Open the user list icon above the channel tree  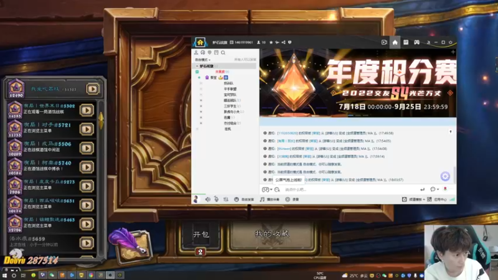[196, 52]
